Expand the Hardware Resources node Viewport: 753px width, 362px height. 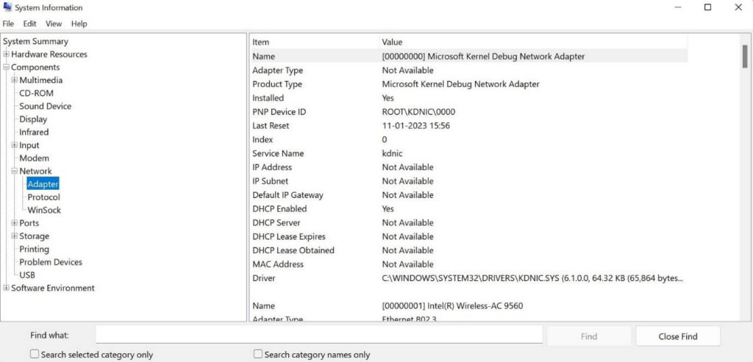6,54
